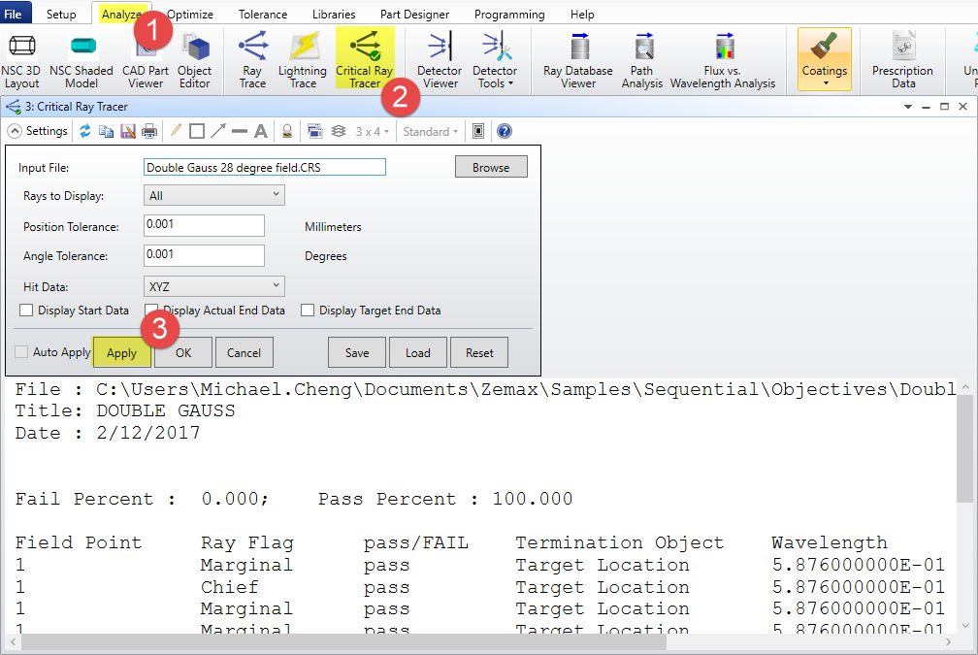Click the scroll-up arrow in results

[964, 387]
